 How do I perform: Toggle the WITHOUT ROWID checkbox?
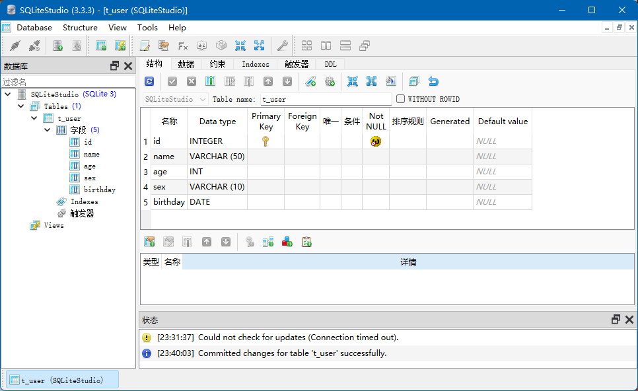400,99
